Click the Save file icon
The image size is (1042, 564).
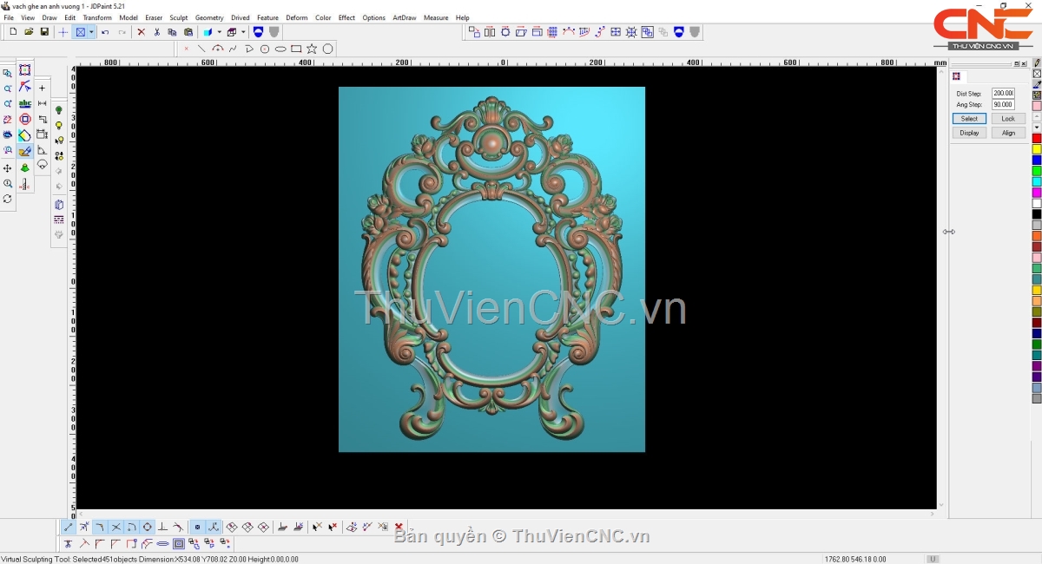point(44,32)
